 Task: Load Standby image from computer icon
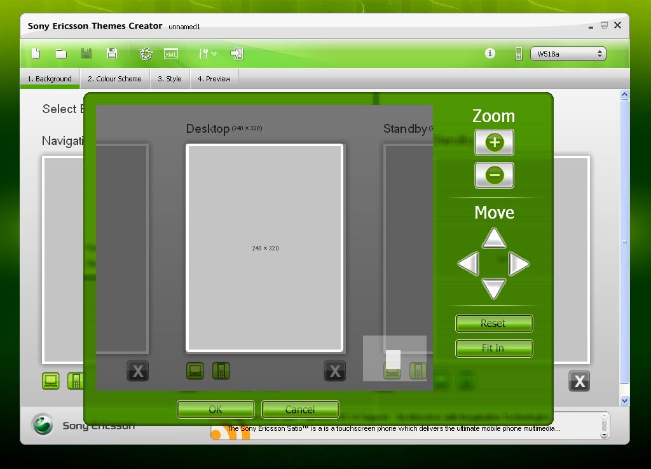pos(392,370)
